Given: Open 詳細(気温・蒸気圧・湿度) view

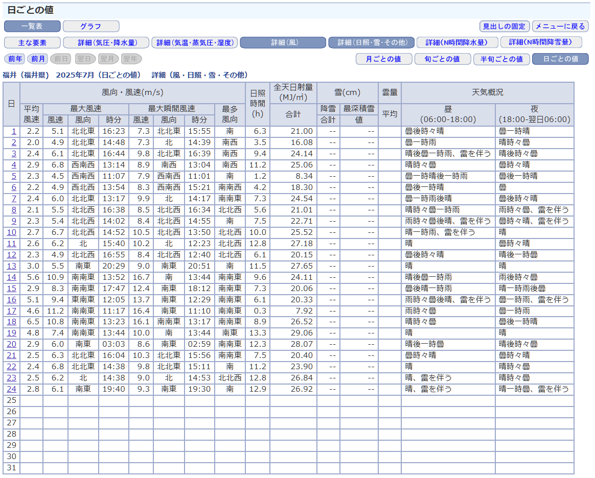Looking at the screenshot, I should (x=195, y=43).
